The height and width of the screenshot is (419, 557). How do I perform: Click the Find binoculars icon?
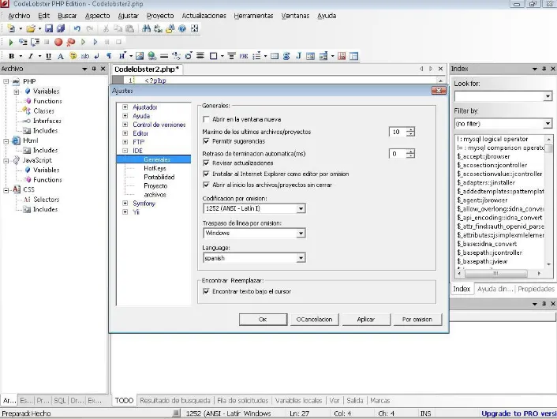pyautogui.click(x=146, y=28)
